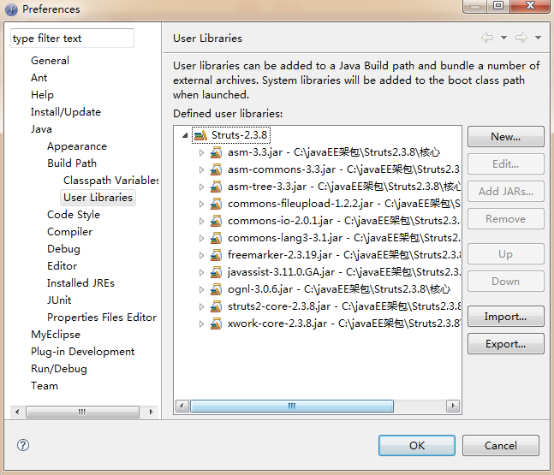
Task: Confirm with the OK button
Action: pos(416,445)
